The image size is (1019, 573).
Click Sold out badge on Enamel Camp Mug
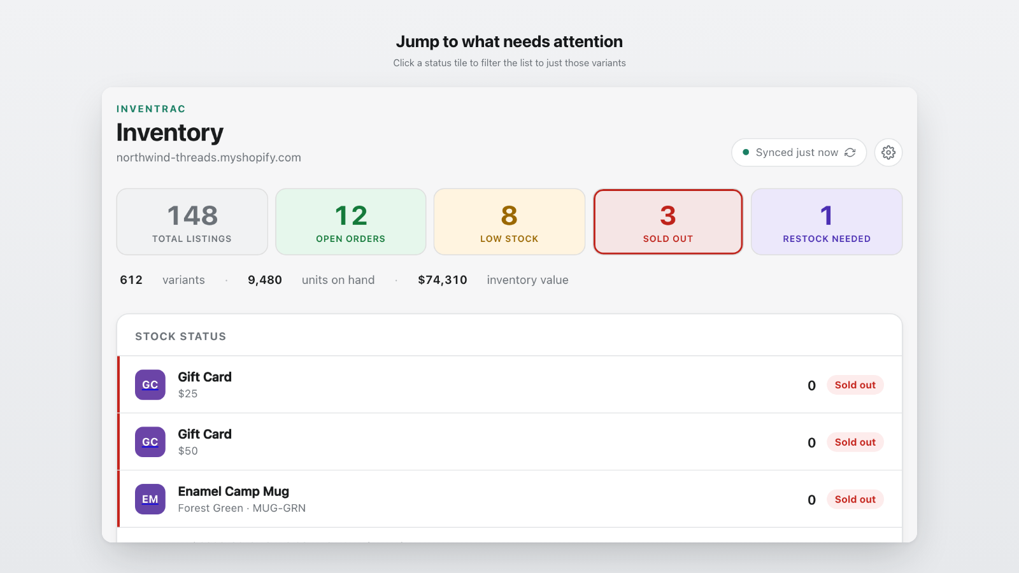point(855,500)
